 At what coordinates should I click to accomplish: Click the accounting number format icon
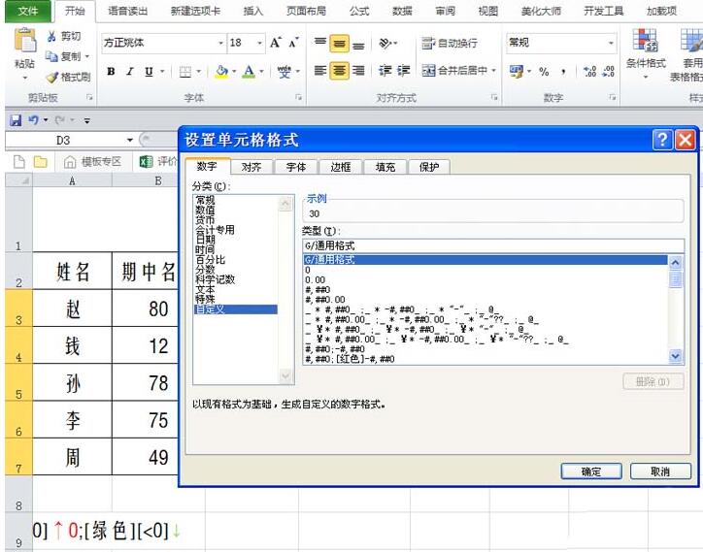(x=517, y=71)
